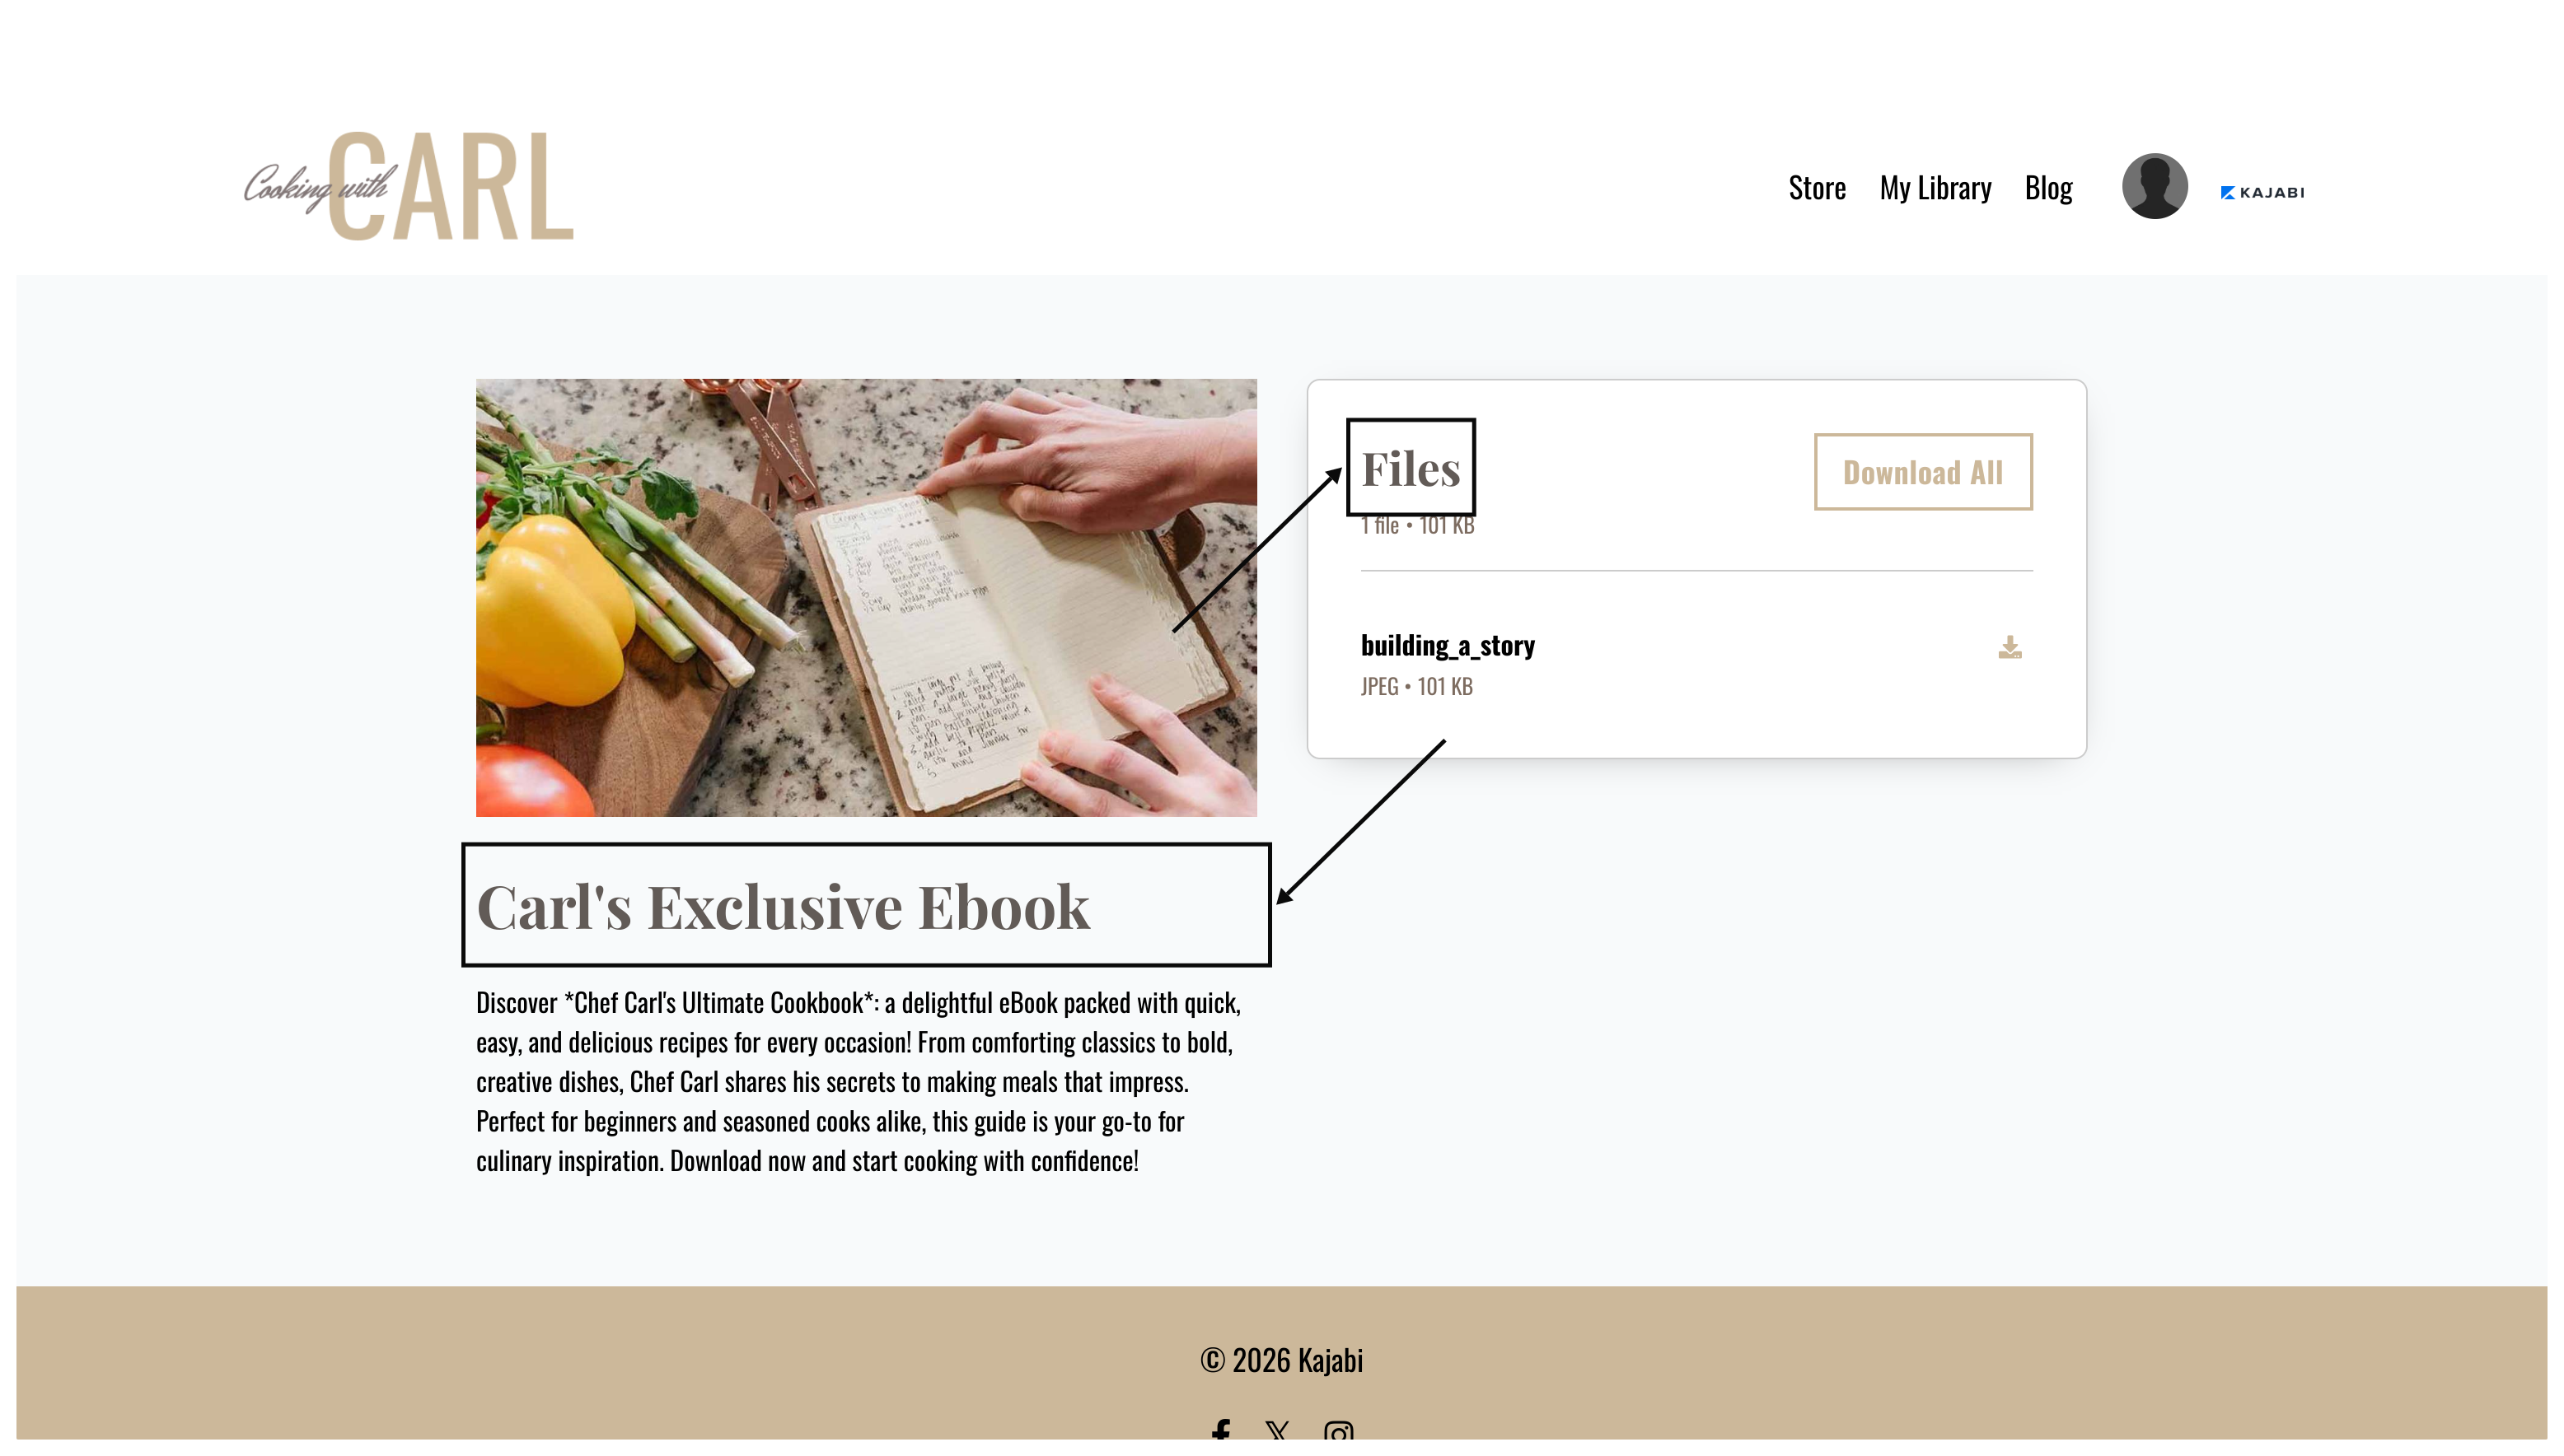This screenshot has height=1456, width=2564.
Task: Click the Cooking with Carl logo
Action: pyautogui.click(x=409, y=186)
